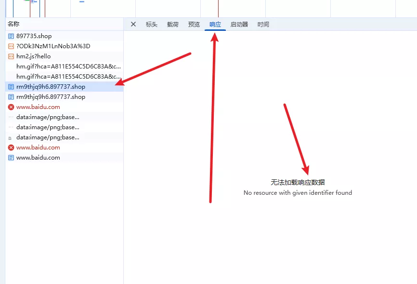417x284 pixels.
Task: Click the red marker line in timeline overview
Action: [218, 9]
